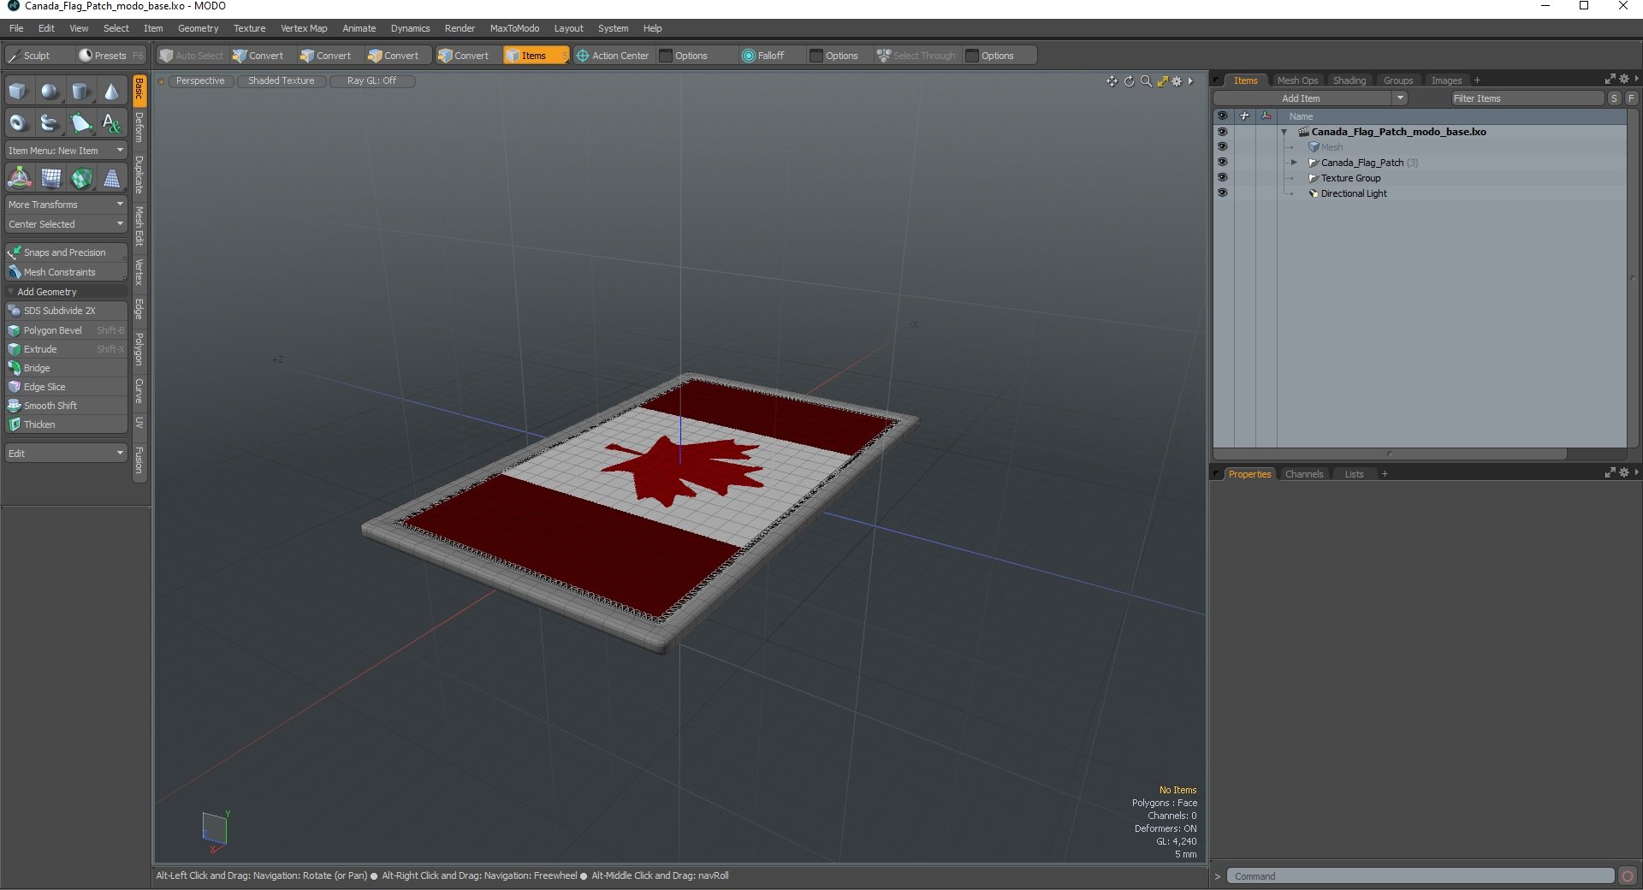This screenshot has height=890, width=1643.
Task: Expand the Canada_Flag_Patch group
Action: (1294, 163)
